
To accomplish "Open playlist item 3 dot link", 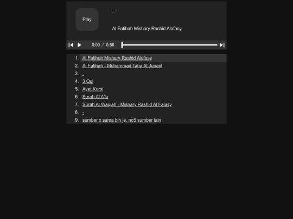I will [83, 74].
